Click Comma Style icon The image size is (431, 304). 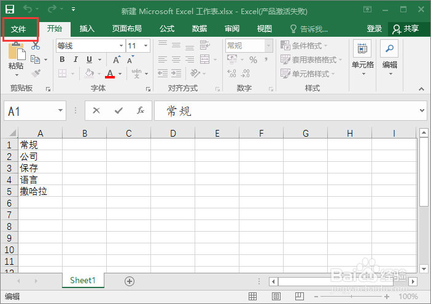pyautogui.click(x=266, y=59)
